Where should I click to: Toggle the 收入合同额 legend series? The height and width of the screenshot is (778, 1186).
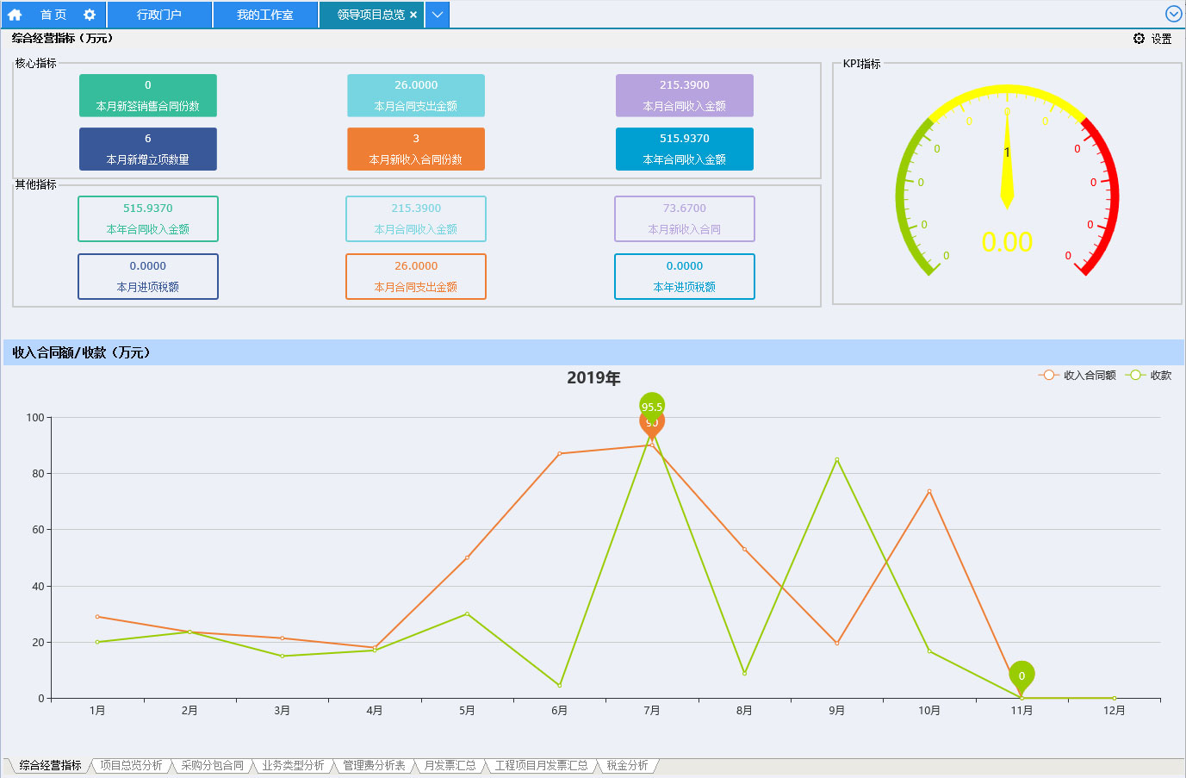[x=1077, y=376]
